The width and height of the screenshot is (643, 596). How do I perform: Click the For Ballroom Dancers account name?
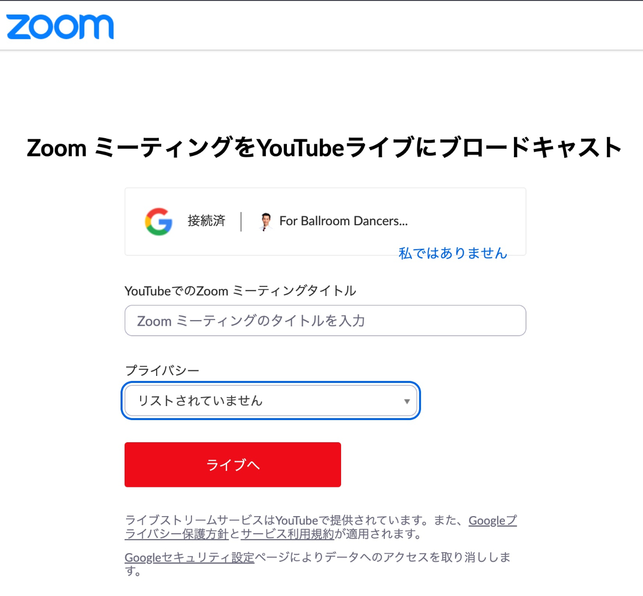click(x=343, y=221)
